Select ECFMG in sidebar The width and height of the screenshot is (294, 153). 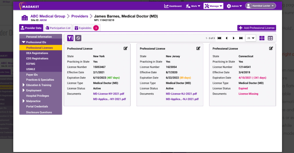[x=41, y=64]
